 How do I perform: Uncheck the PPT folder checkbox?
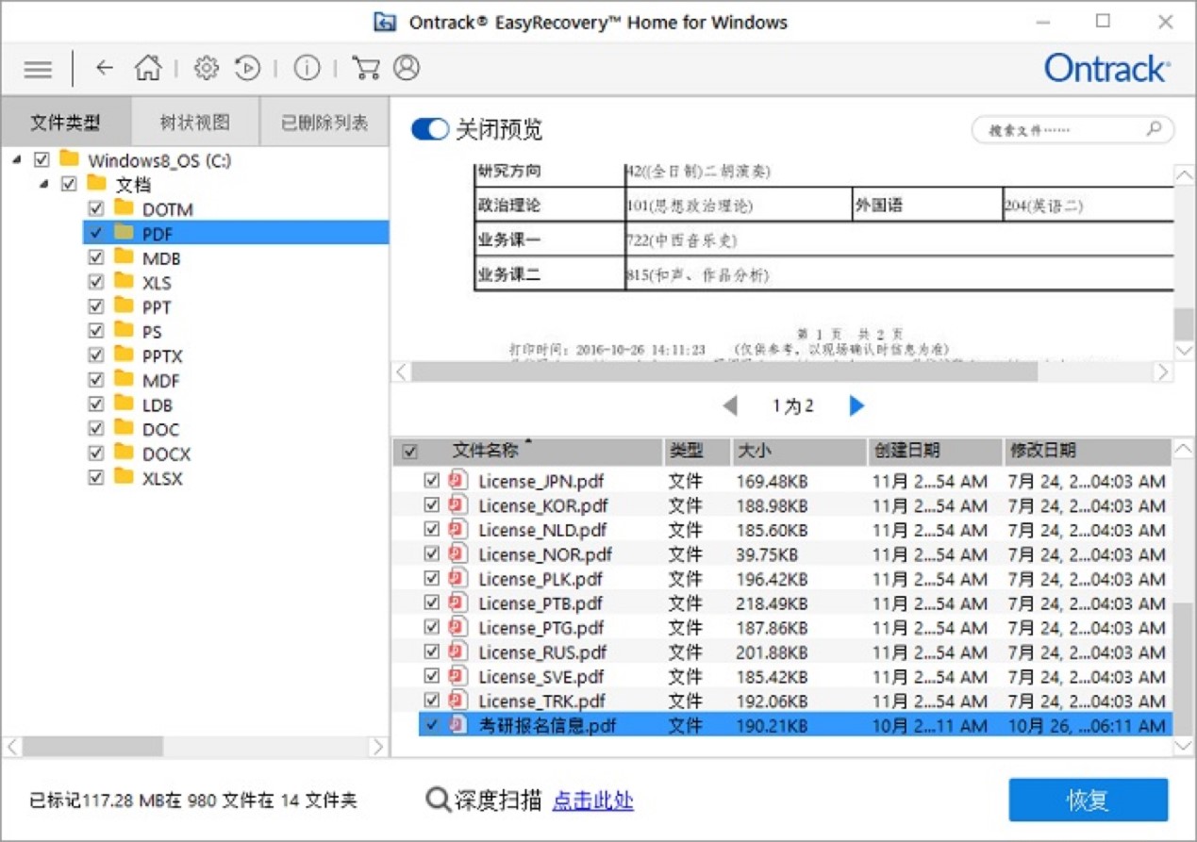click(x=95, y=306)
